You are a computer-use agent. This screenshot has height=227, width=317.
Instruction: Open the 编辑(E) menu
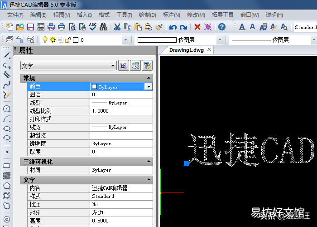(x=38, y=15)
